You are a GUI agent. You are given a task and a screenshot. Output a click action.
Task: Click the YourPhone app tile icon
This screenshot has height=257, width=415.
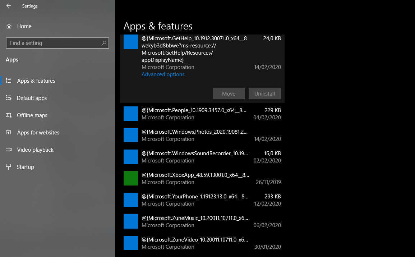(x=131, y=200)
